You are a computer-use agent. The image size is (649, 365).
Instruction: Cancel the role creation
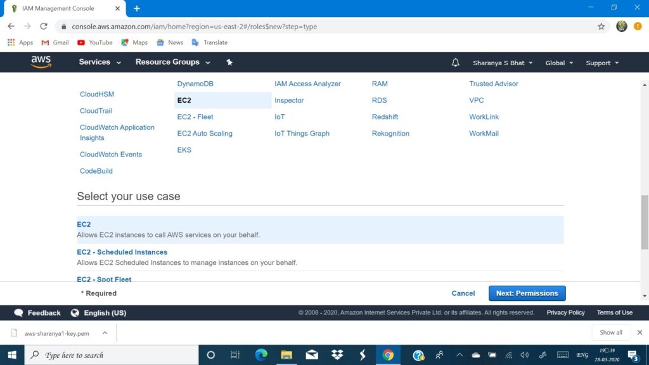pyautogui.click(x=463, y=293)
